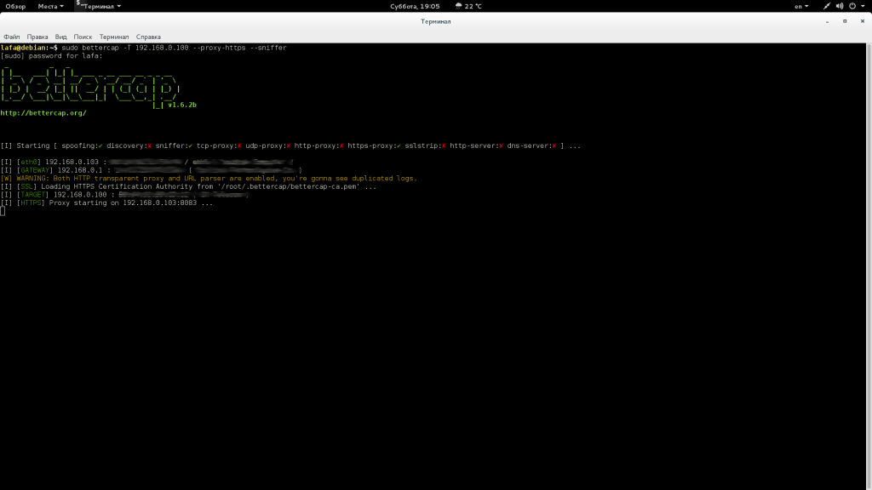Close the Терминал window
Image resolution: width=872 pixels, height=490 pixels.
click(x=862, y=21)
